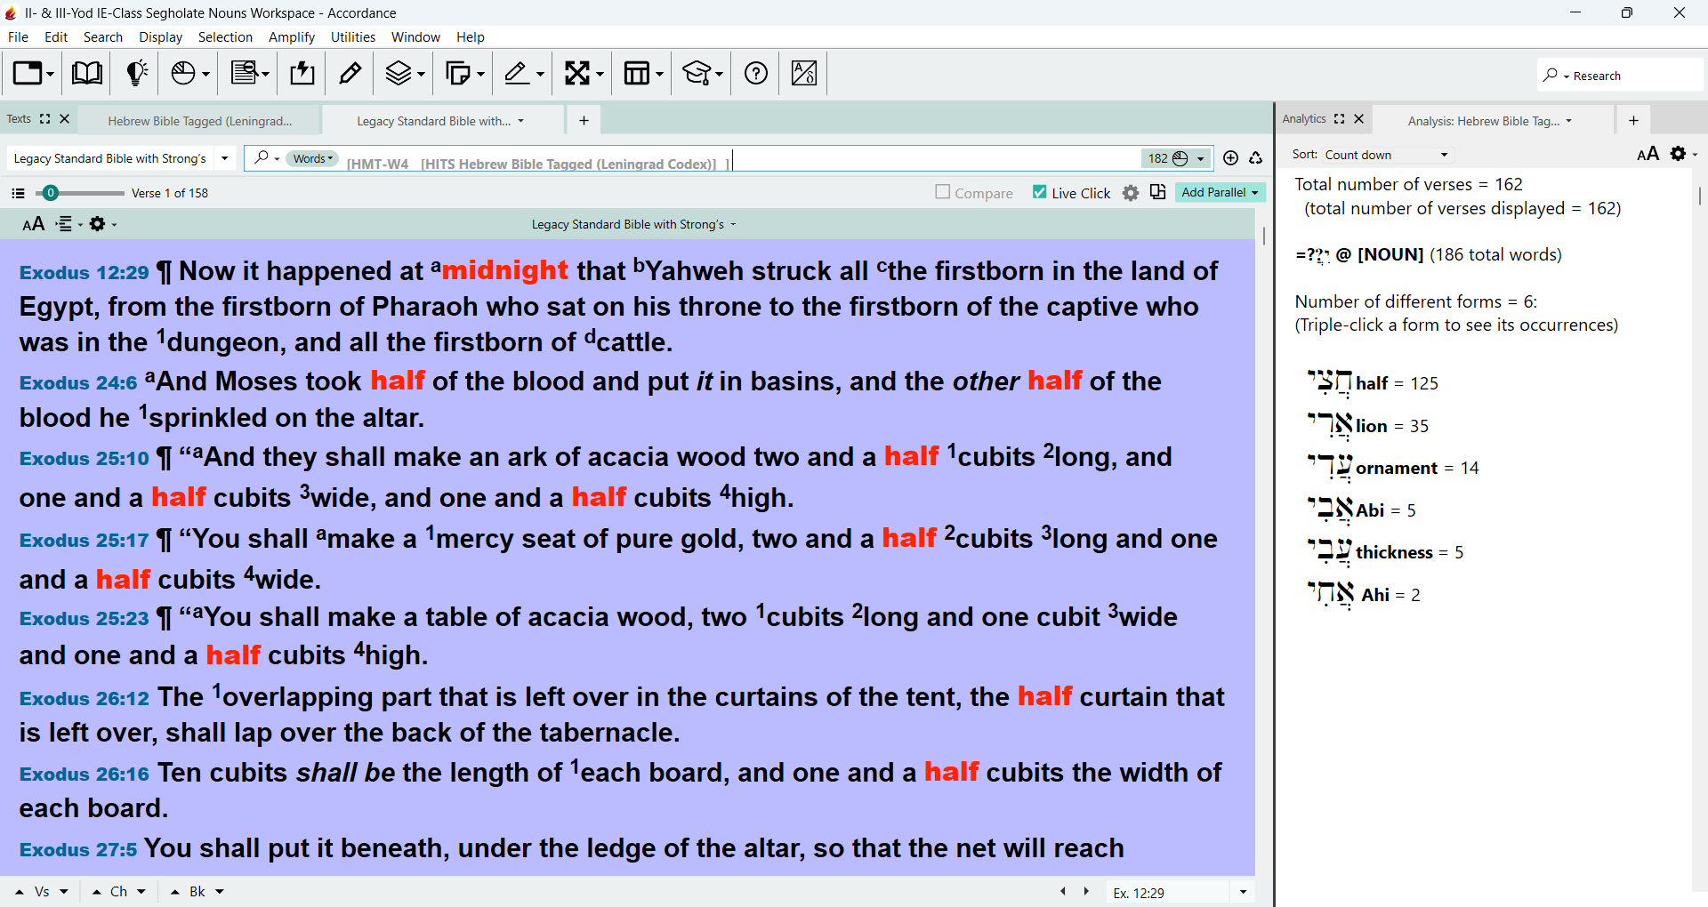This screenshot has height=907, width=1708.
Task: Click the Exodus 24:6 verse reference
Action: [x=78, y=383]
